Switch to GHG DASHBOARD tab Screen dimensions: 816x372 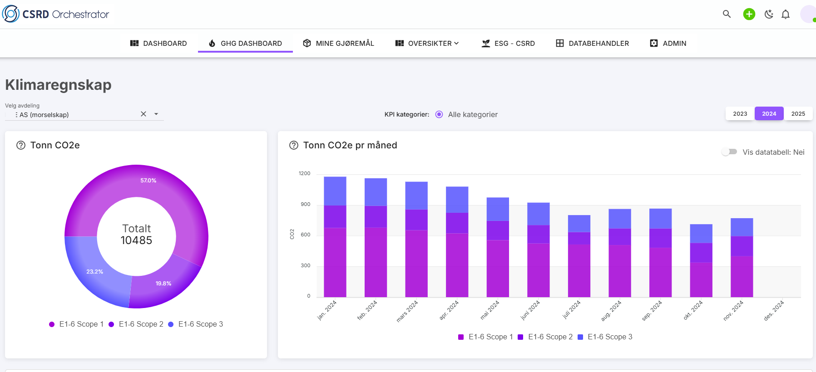(245, 43)
